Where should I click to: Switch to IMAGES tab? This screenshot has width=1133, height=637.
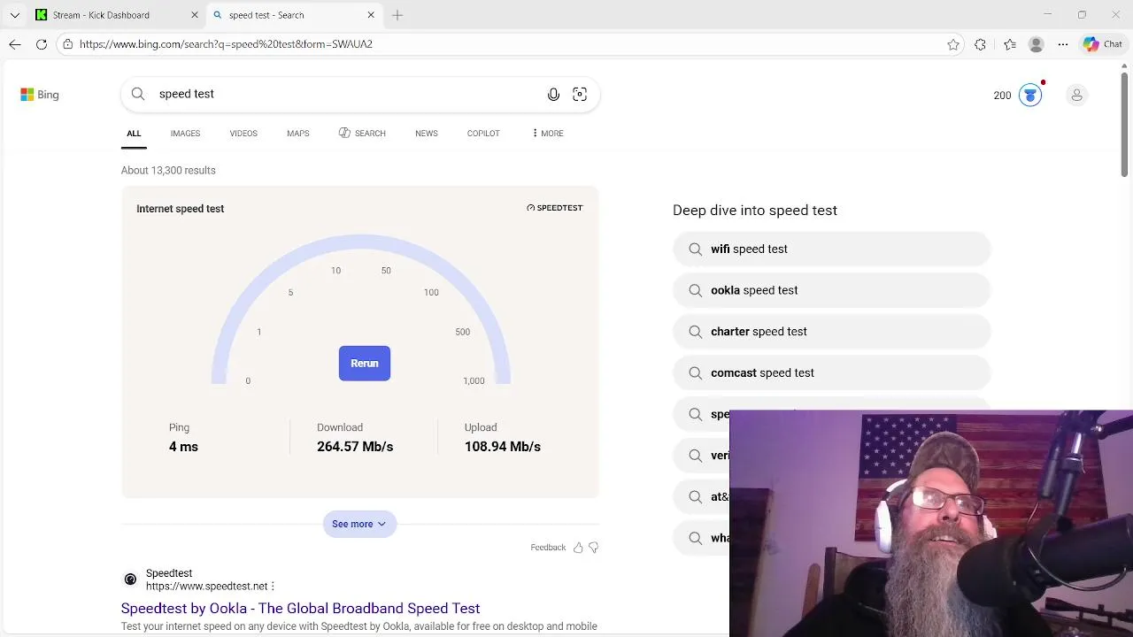pyautogui.click(x=185, y=134)
